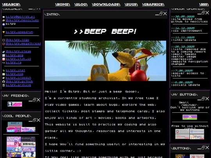Screen dimensions: 211x158
Task: Click the '>>BEEP BEEP!' heading
Action: [105, 32]
